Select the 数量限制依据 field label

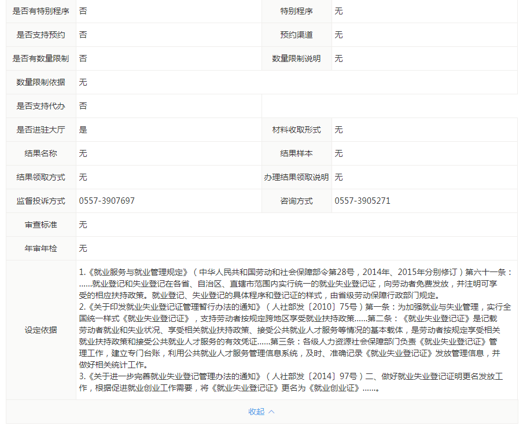point(41,82)
